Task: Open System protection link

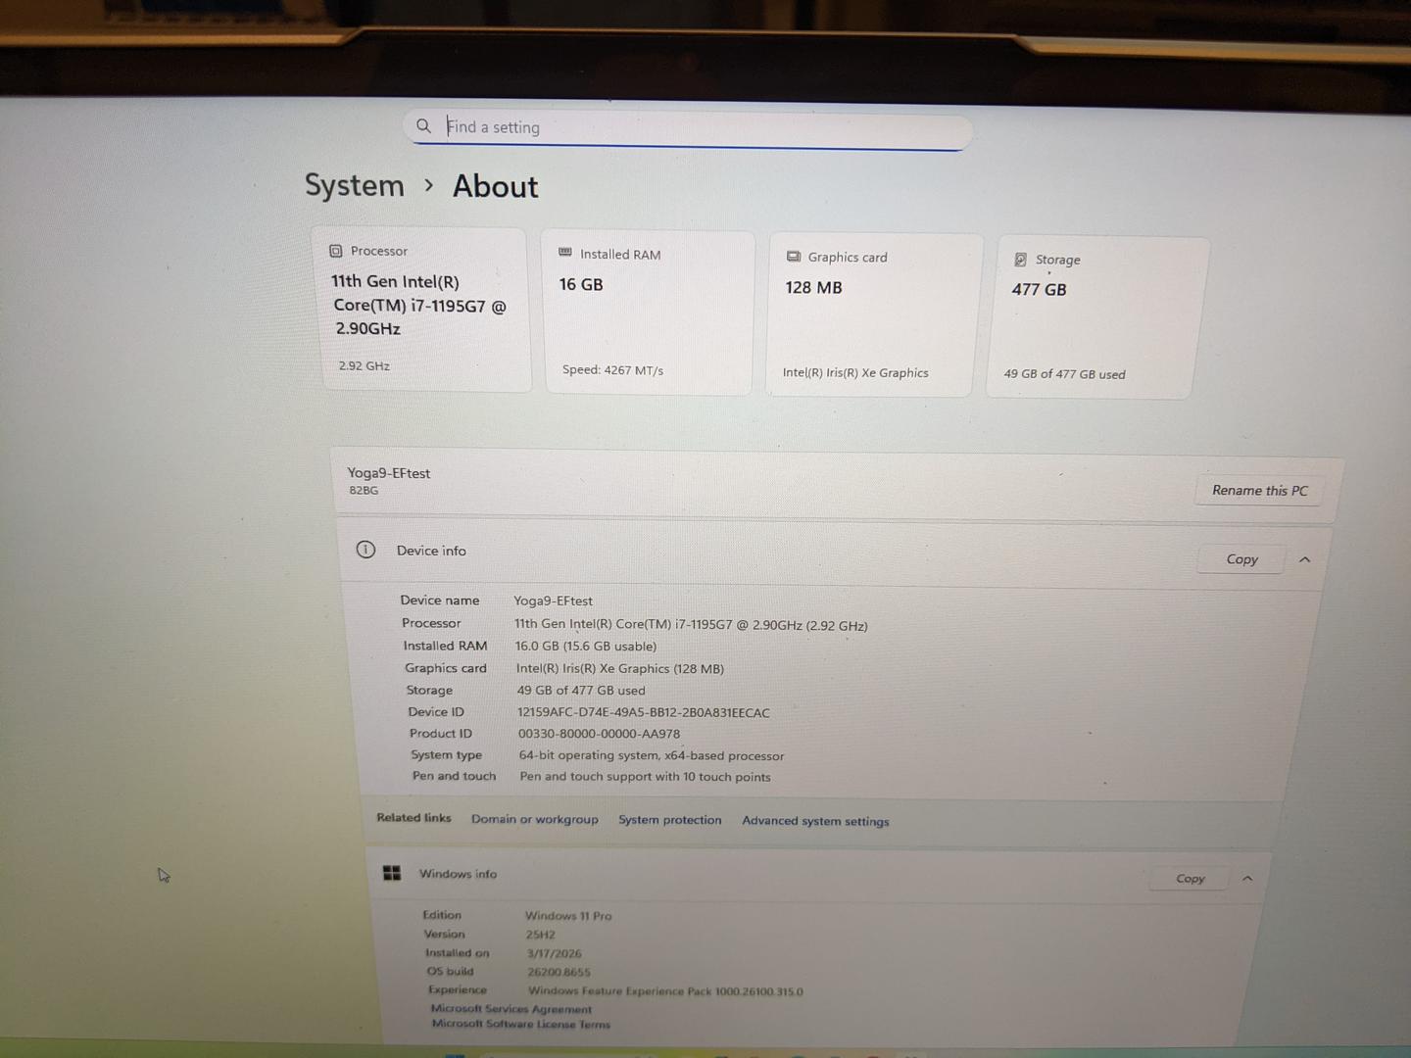Action: click(x=670, y=820)
